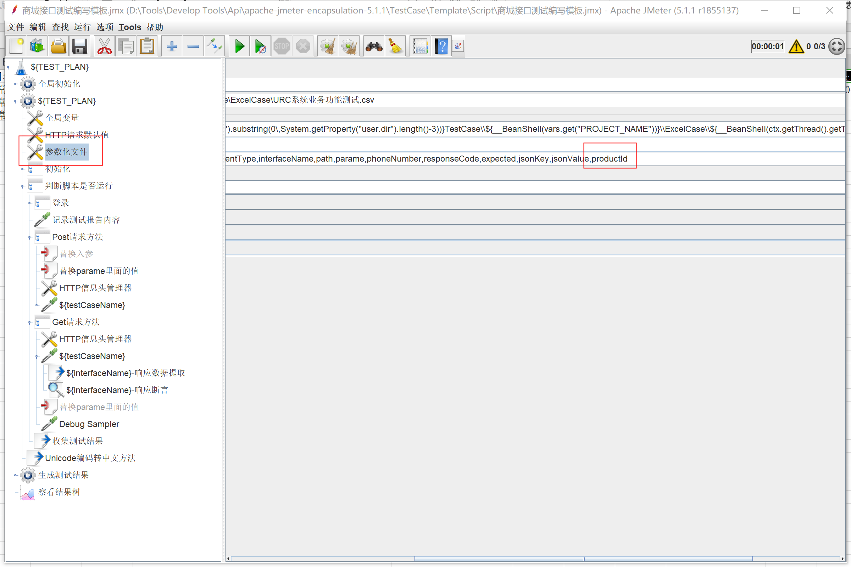Screen dimensions: 851x567
Task: Select the 记录测试报告内容 sampler
Action: pyautogui.click(x=86, y=220)
